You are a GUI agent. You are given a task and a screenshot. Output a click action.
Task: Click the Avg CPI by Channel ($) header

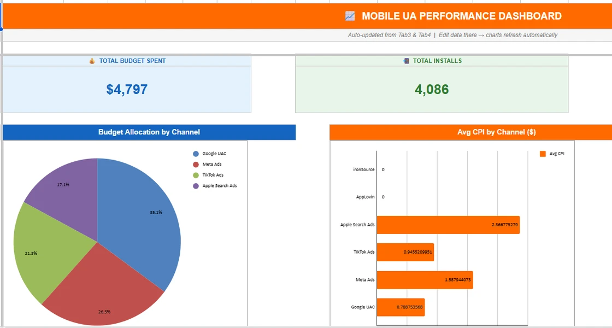tap(470, 132)
